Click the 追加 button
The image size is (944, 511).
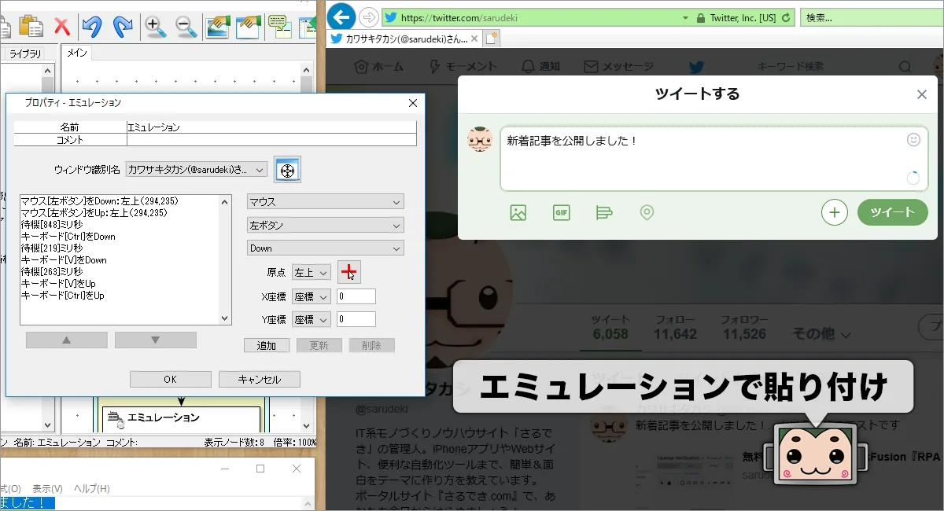click(x=267, y=345)
